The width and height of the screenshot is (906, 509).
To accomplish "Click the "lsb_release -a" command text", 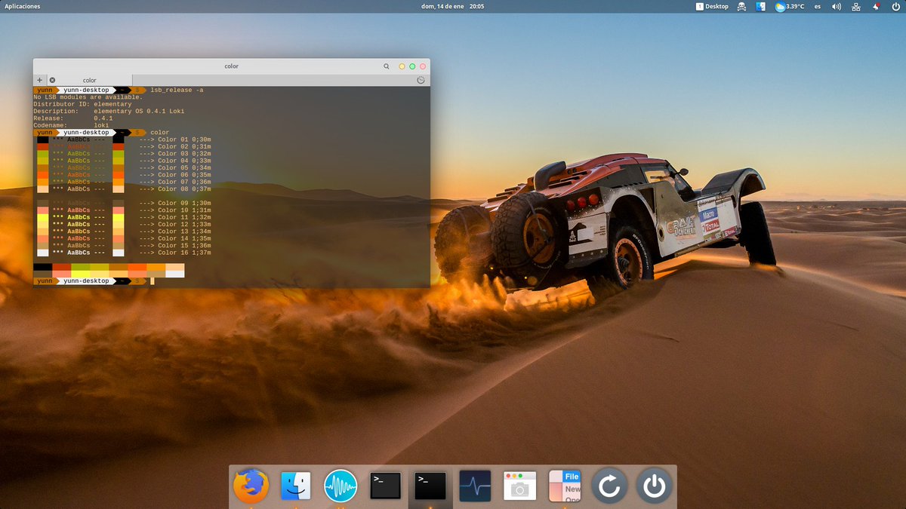I will (177, 90).
